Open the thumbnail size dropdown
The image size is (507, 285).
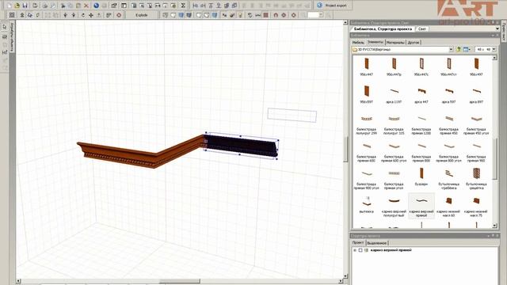494,49
